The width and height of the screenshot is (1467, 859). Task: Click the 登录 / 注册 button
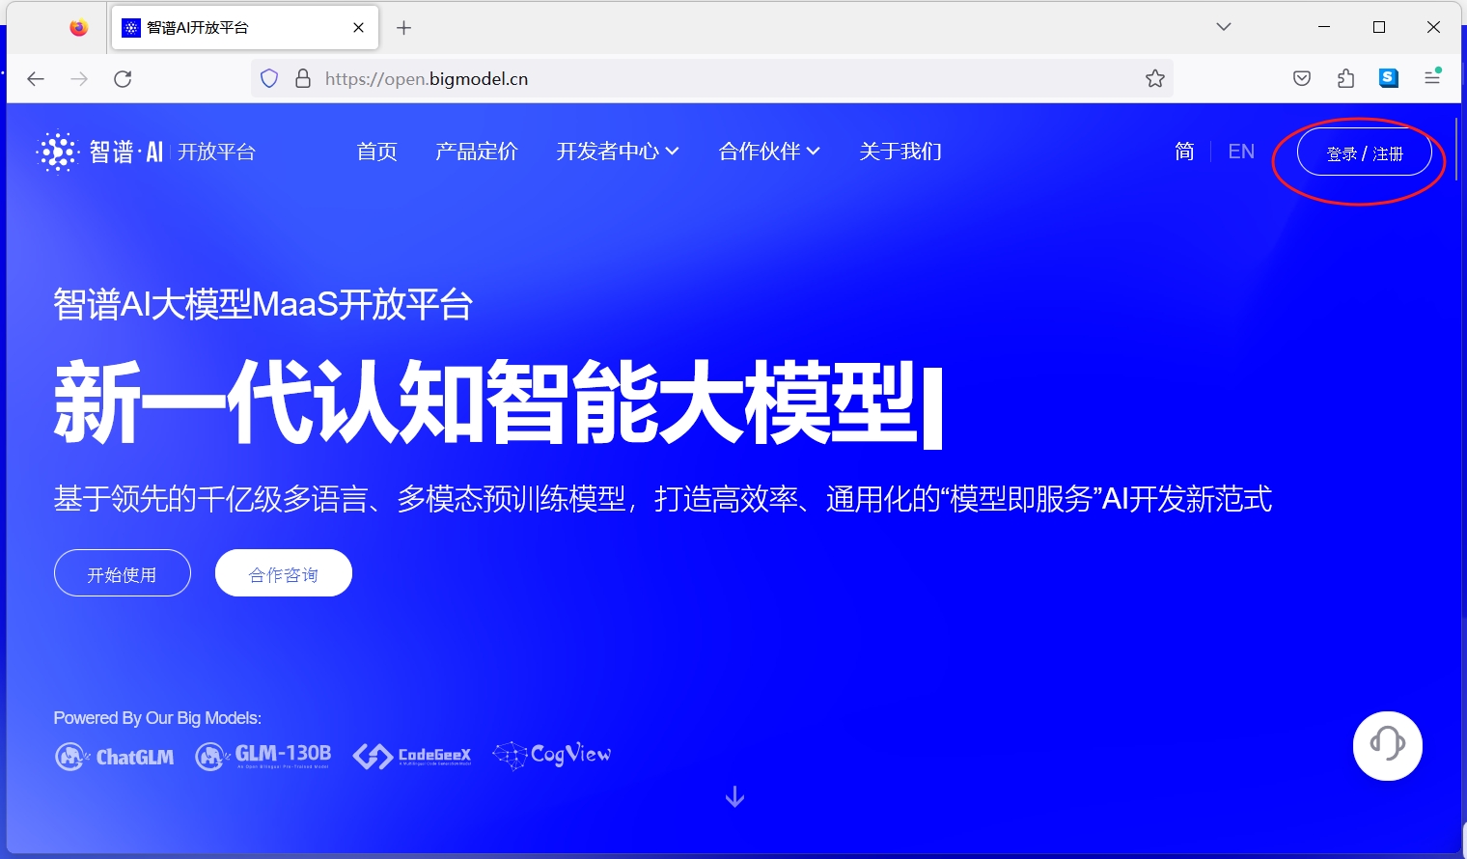[x=1365, y=152]
